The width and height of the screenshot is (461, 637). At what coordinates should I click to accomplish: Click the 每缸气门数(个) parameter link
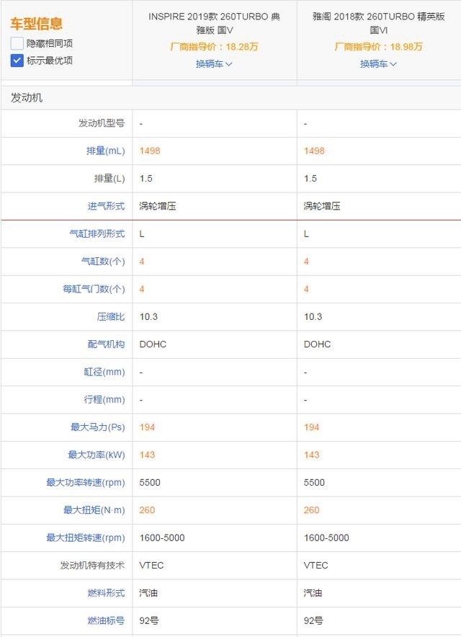coord(94,289)
